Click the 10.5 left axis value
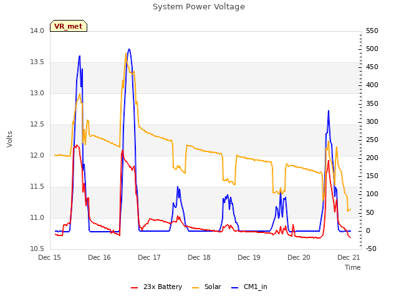Screen dimensions: 399x299 37,249
